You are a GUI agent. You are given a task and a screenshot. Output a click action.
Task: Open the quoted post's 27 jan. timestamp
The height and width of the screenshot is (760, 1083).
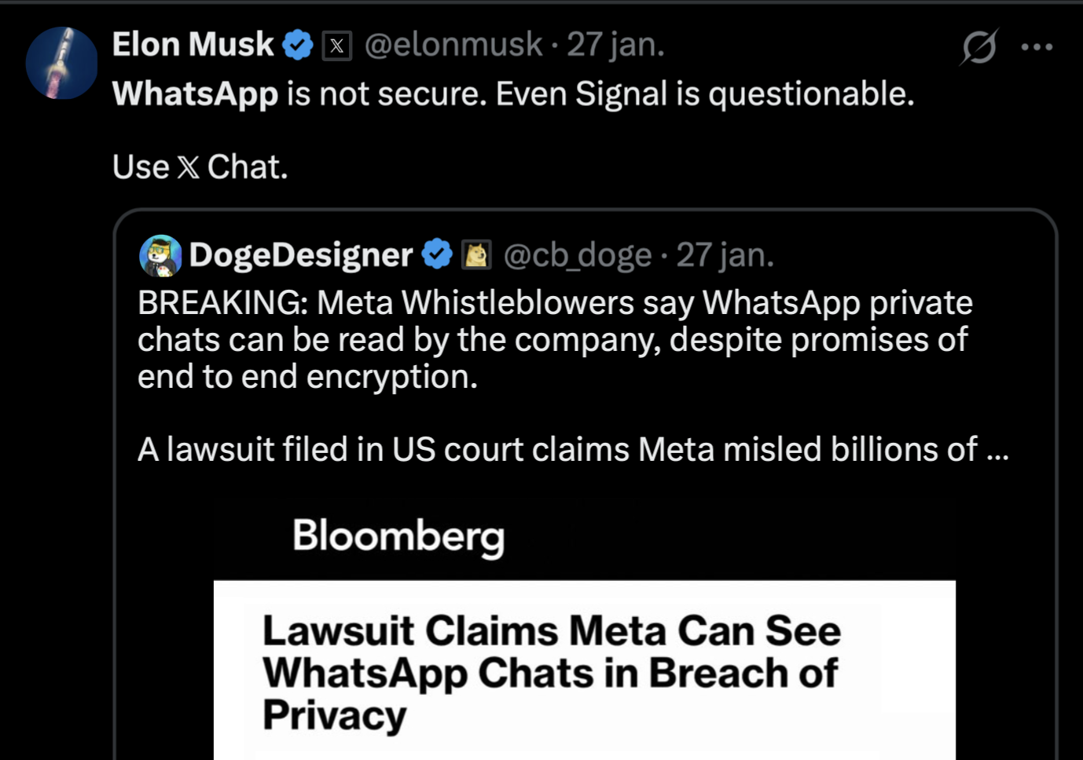point(725,254)
